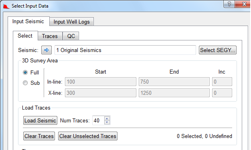Click the 'End' column header

click(x=174, y=72)
